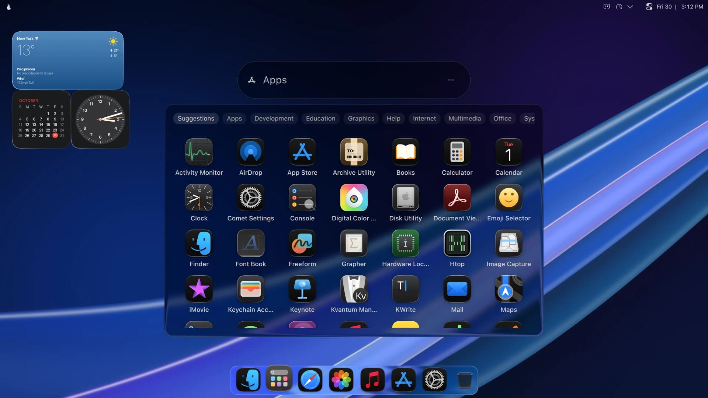Open Calculator

457,152
